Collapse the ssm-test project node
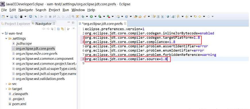Image resolution: width=250 pixels, height=109 pixels. (3, 34)
